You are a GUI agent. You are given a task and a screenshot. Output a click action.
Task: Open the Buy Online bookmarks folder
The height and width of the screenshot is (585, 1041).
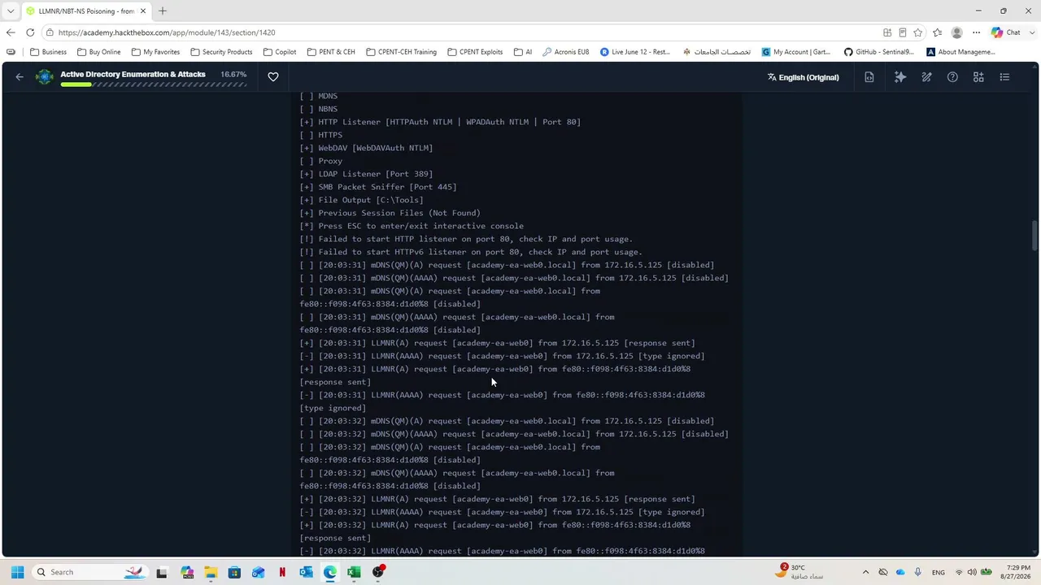click(98, 52)
